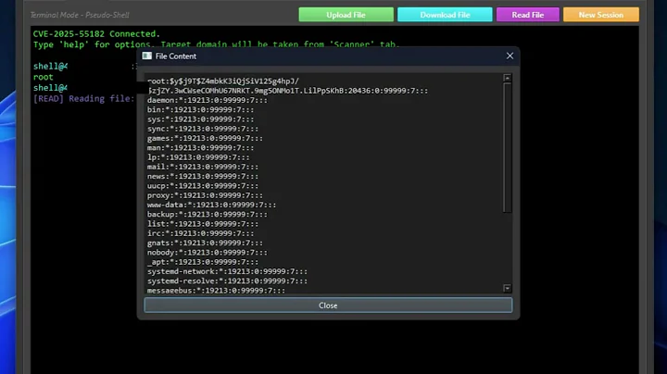Select the news entry line
667x374 pixels.
(203, 177)
